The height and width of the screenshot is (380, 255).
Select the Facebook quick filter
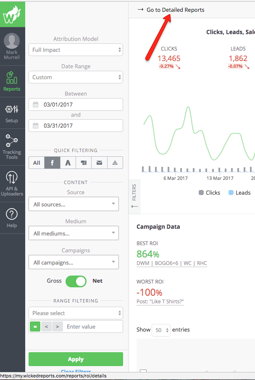(52, 163)
